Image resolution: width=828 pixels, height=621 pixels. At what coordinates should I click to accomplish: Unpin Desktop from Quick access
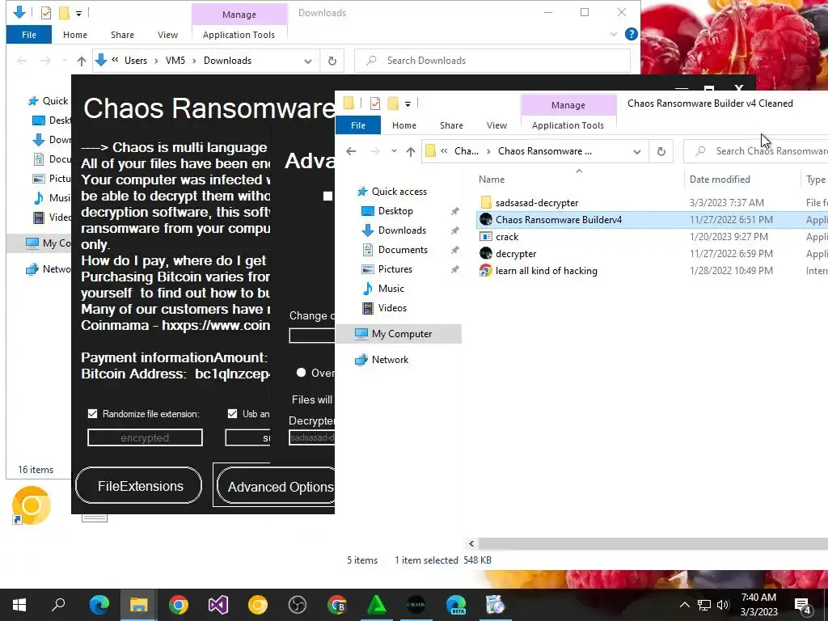(454, 211)
